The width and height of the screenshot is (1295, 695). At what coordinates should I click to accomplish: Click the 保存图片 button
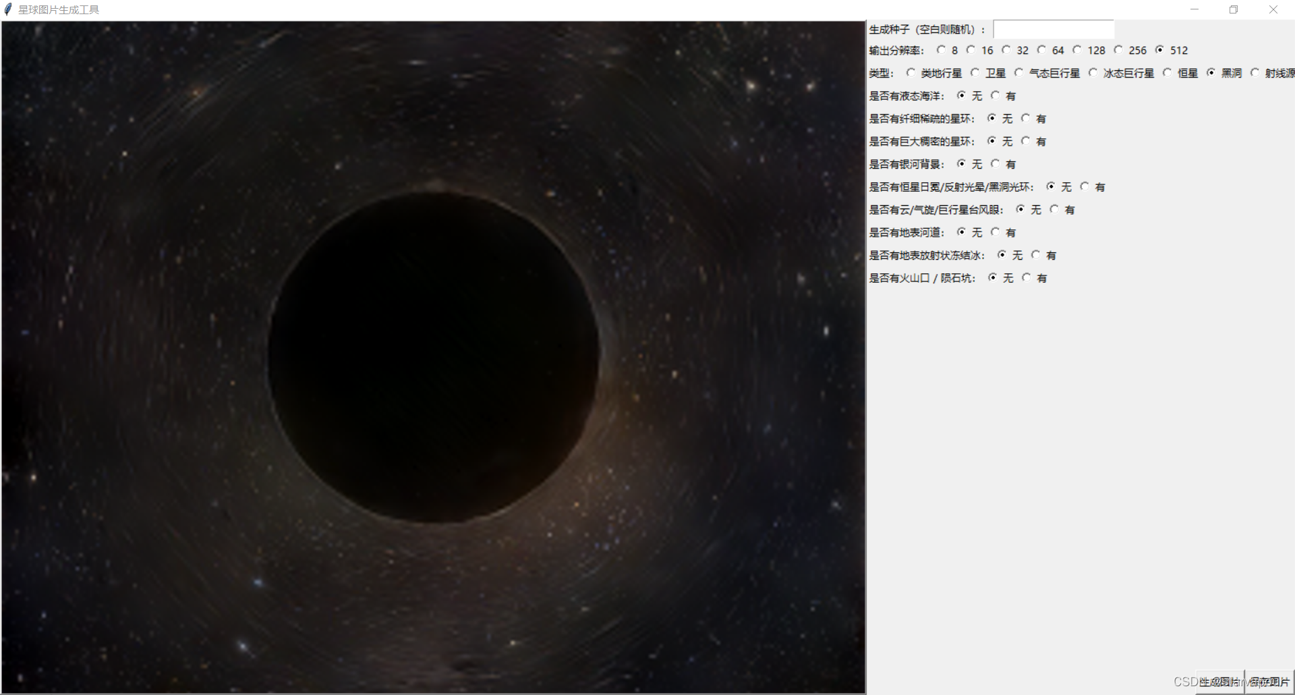[x=1269, y=682]
